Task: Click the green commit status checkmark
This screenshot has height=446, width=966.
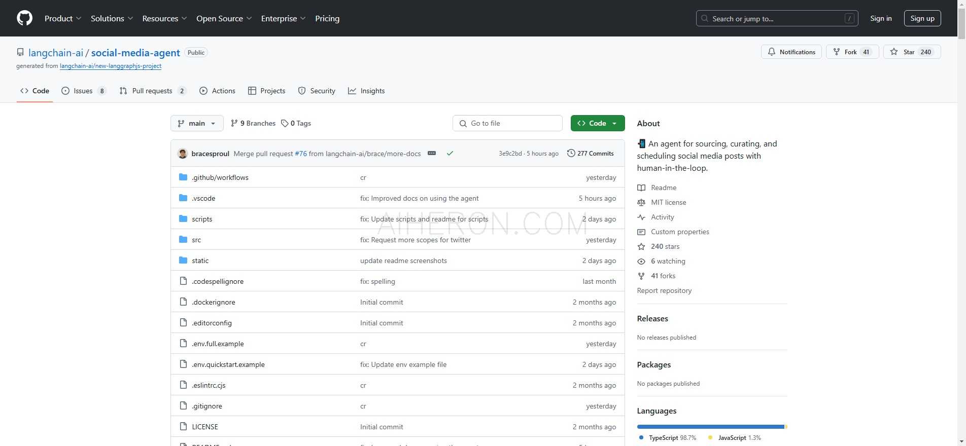Action: pos(450,153)
